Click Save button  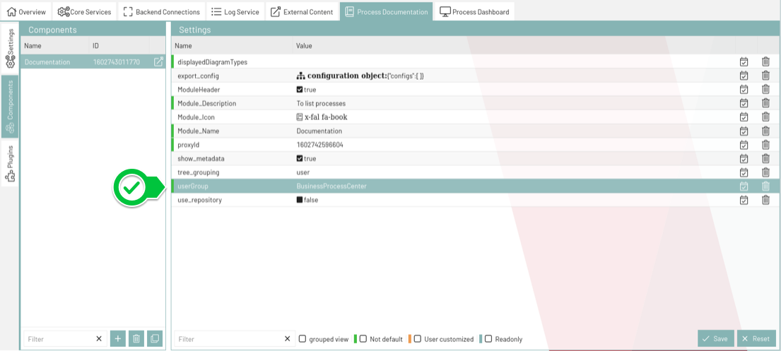pyautogui.click(x=716, y=338)
